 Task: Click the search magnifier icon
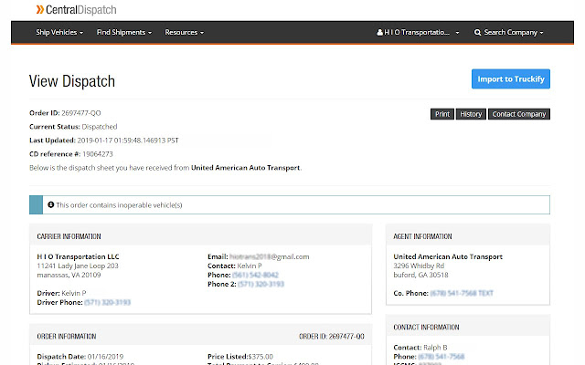tap(477, 33)
